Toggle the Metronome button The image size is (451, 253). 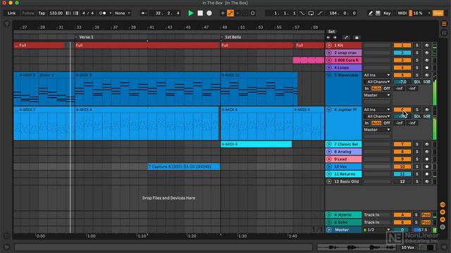point(102,13)
